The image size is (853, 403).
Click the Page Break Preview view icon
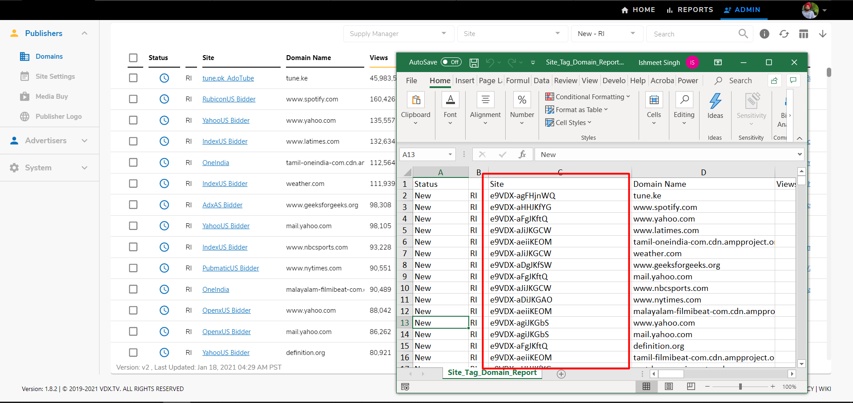point(691,387)
